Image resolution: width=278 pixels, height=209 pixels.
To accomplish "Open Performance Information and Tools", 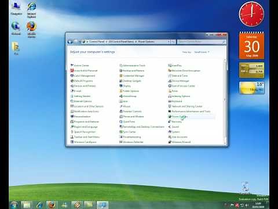I will (x=189, y=111).
